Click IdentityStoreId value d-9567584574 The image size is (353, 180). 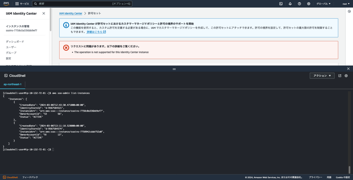[54, 129]
